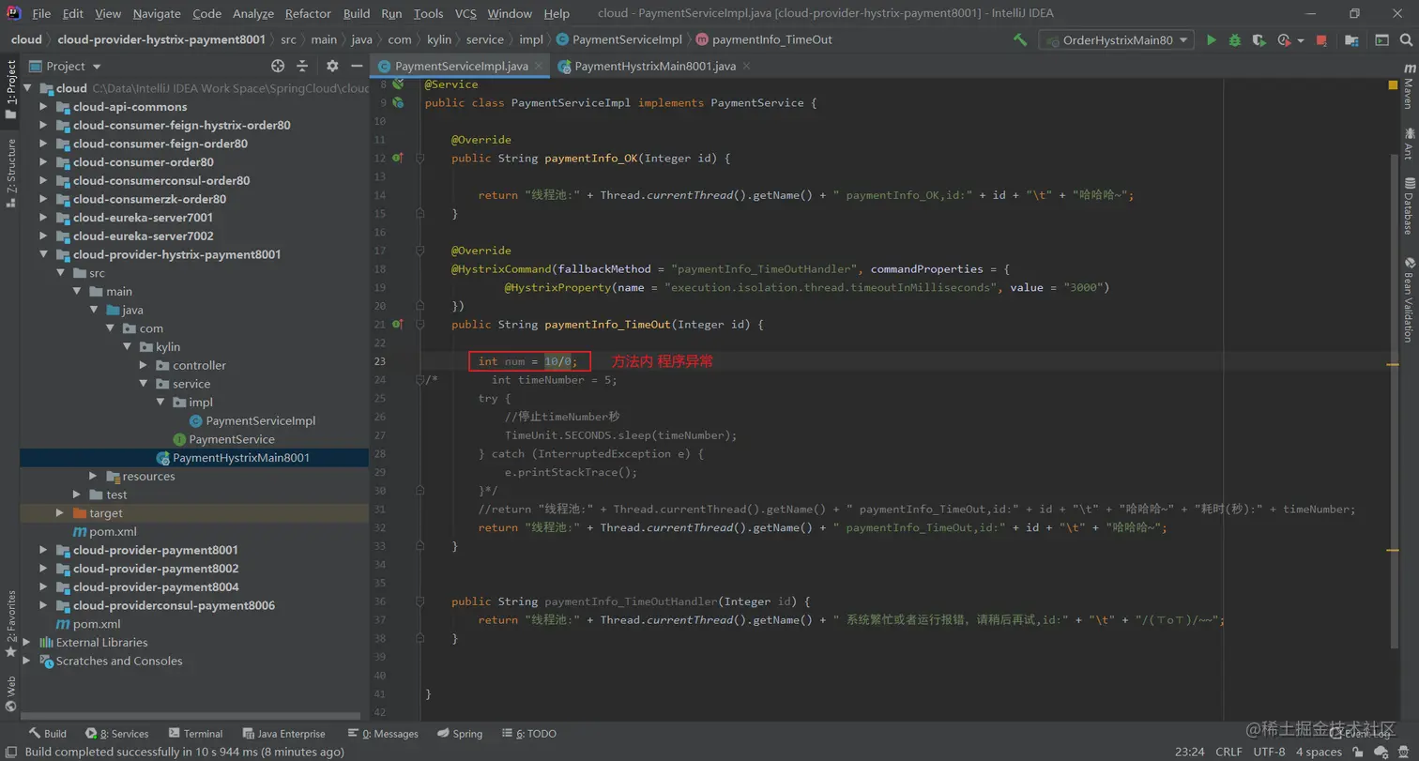Click the Search Everywhere magnifier icon
The image size is (1419, 761).
[1407, 40]
